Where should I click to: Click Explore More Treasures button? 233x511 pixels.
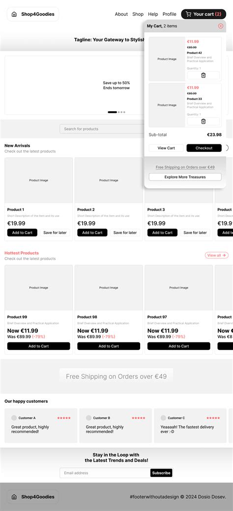click(185, 177)
